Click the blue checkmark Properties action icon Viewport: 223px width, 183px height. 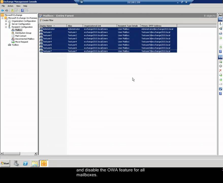click(220, 89)
